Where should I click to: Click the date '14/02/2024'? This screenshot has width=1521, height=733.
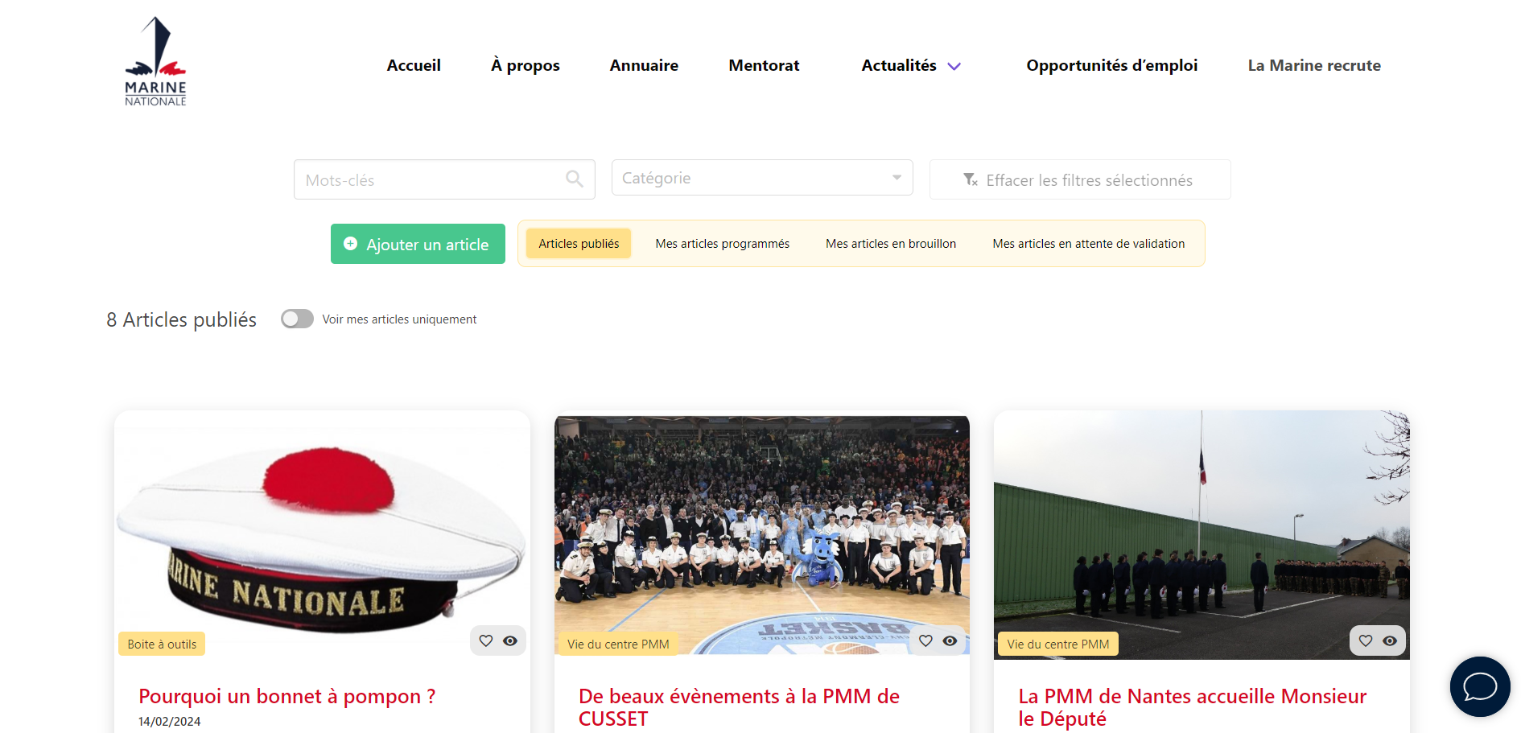(170, 722)
